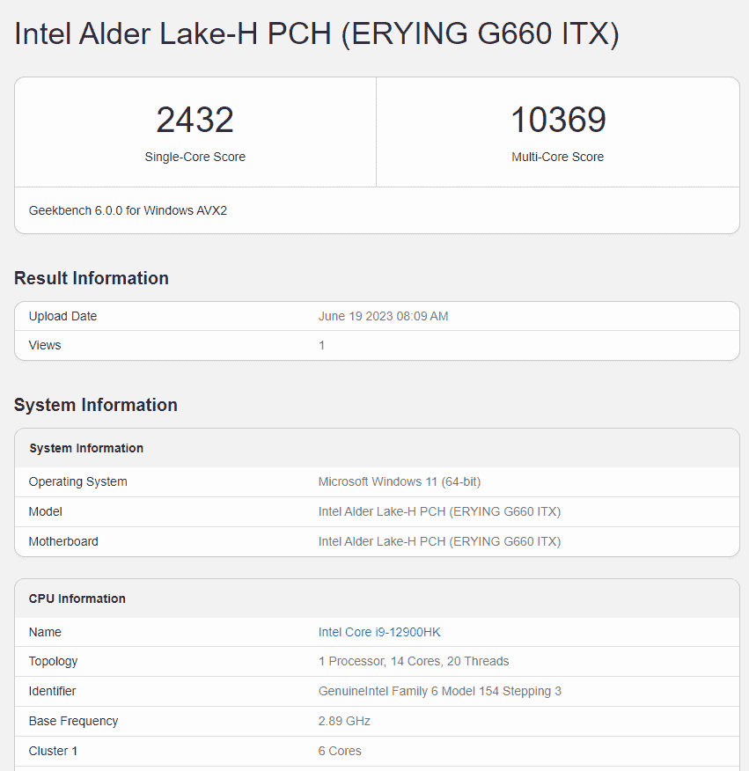The height and width of the screenshot is (771, 749).
Task: Click the page title heading with ERYING G660 ITX
Action: coord(317,34)
